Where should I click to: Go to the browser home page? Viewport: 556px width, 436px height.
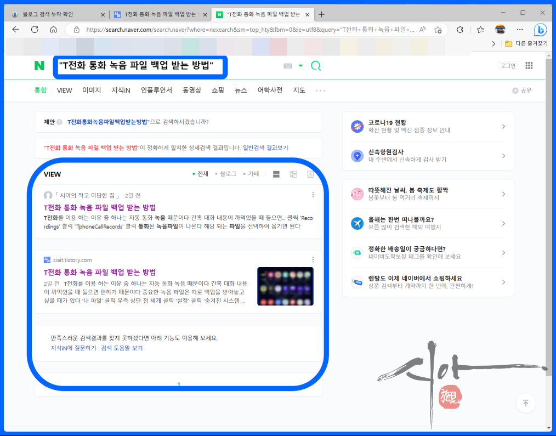tap(53, 30)
